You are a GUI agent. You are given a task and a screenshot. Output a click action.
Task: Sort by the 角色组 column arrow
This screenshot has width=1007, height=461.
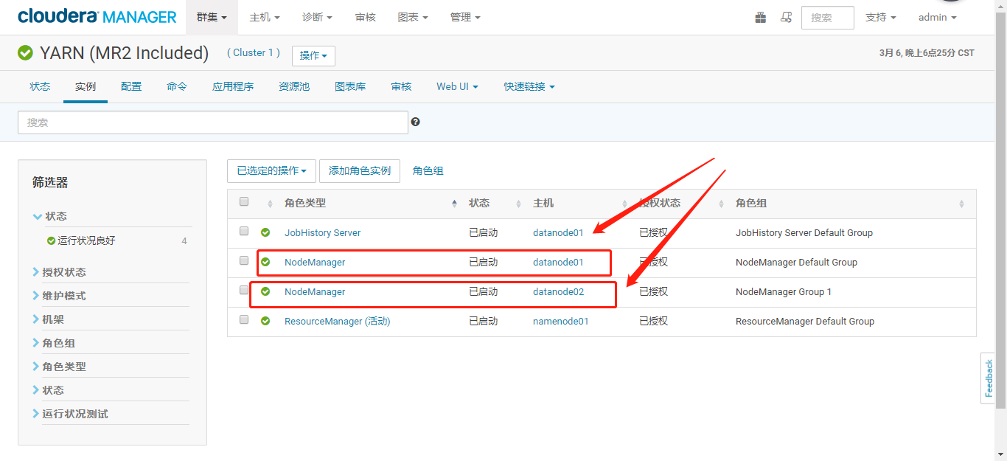(x=962, y=204)
